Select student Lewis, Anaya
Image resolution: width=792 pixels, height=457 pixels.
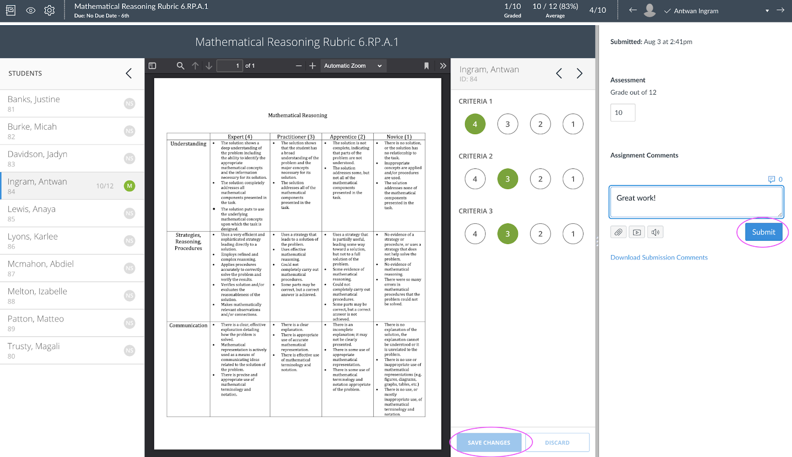pyautogui.click(x=72, y=213)
